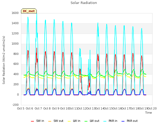
Task: Click the 1200 y-axis tick label
Action: [x=15, y=34]
